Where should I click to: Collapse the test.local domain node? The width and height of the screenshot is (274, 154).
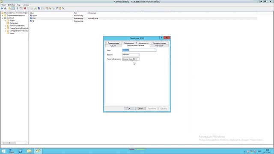[x=3, y=18]
